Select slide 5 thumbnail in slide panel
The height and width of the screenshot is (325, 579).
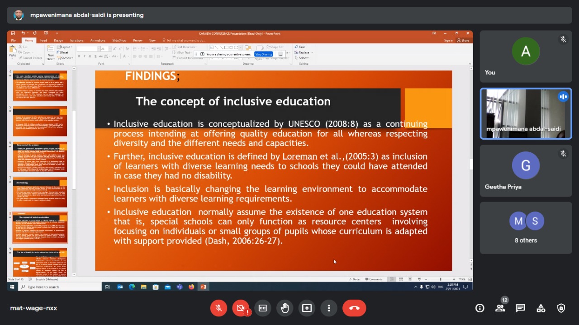pyautogui.click(x=40, y=121)
